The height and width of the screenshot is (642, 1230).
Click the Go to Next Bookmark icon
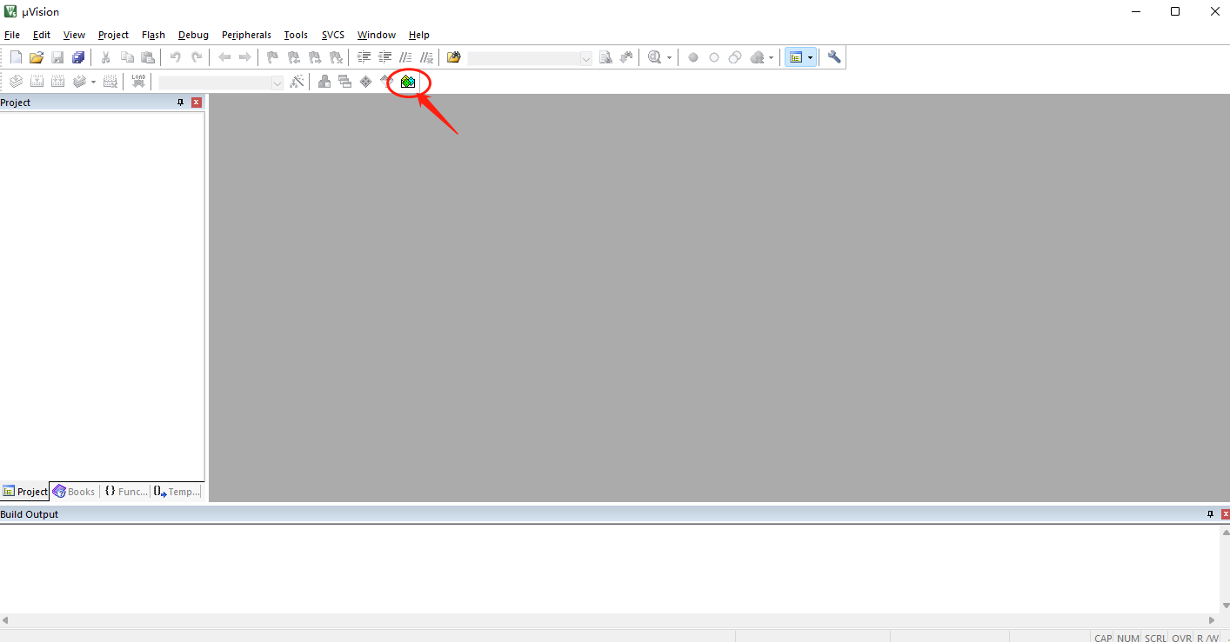point(315,57)
